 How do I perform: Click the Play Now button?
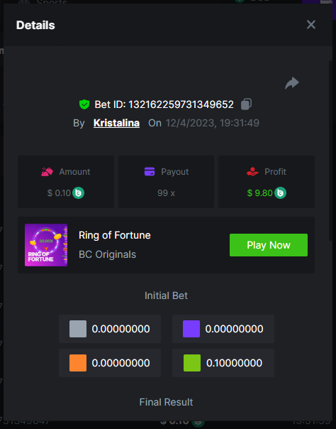[269, 245]
